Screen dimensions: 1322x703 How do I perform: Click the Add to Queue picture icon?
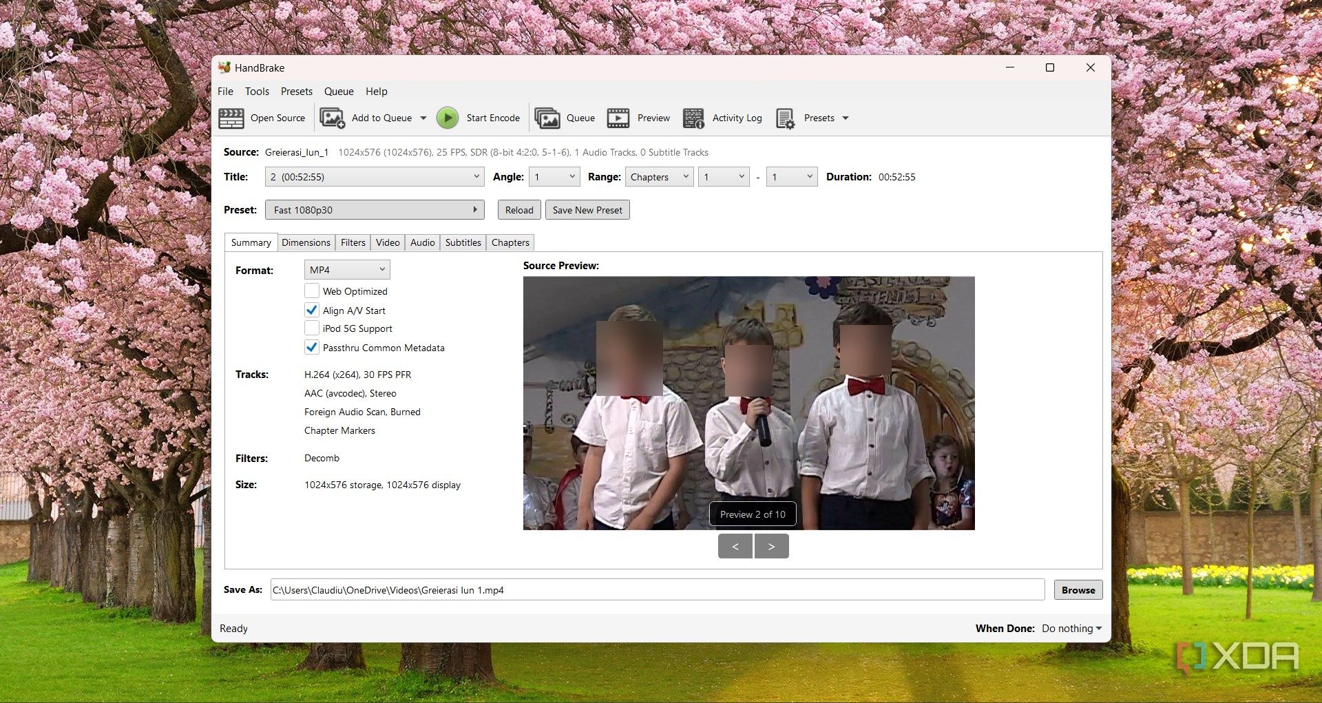click(x=333, y=118)
